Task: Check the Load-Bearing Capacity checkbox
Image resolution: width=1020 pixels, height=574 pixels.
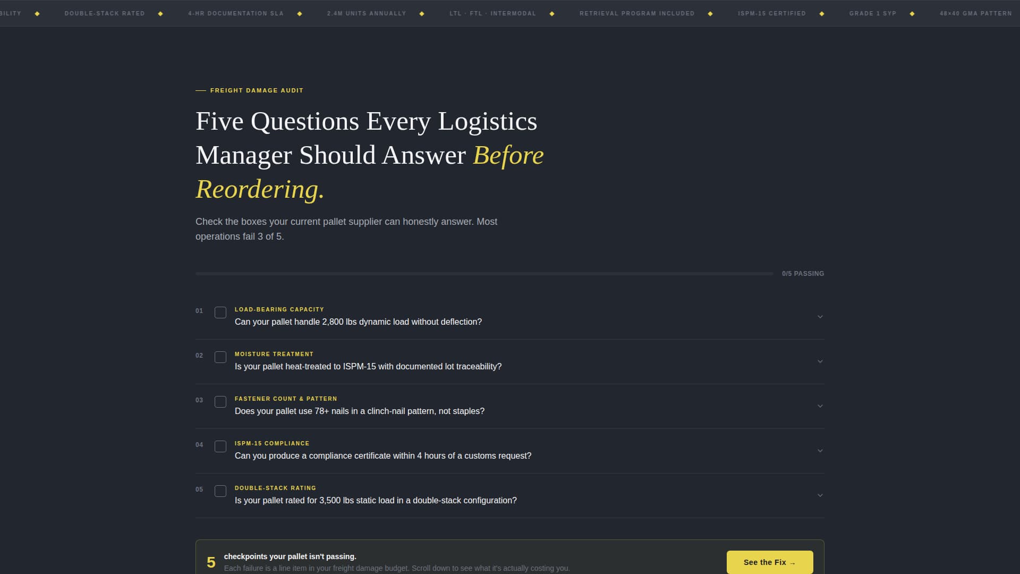Action: point(220,313)
